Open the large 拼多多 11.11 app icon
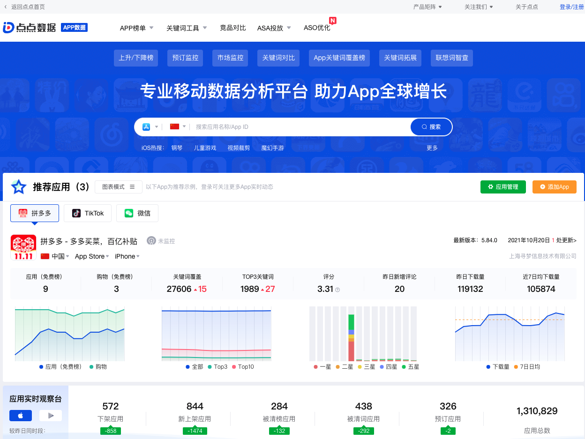The height and width of the screenshot is (439, 585). (x=23, y=248)
